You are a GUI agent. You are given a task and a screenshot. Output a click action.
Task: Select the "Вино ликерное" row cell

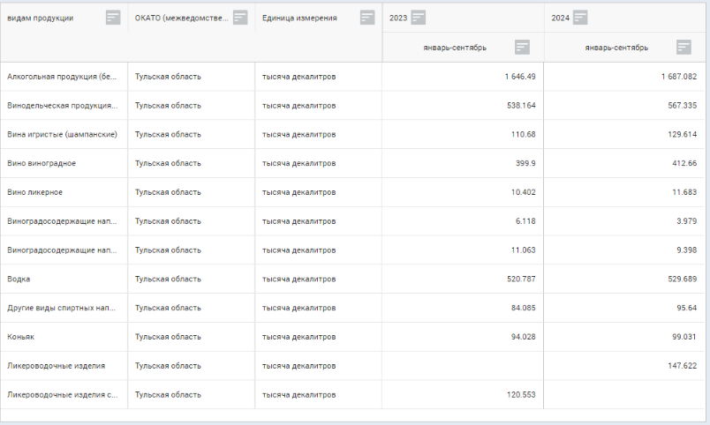pyautogui.click(x=34, y=192)
